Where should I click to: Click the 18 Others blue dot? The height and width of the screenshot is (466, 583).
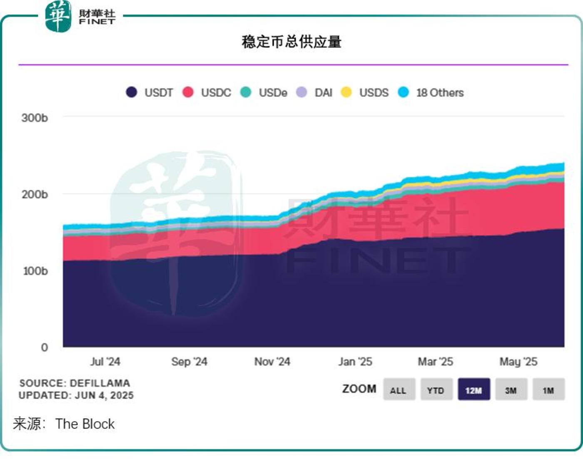tap(403, 92)
